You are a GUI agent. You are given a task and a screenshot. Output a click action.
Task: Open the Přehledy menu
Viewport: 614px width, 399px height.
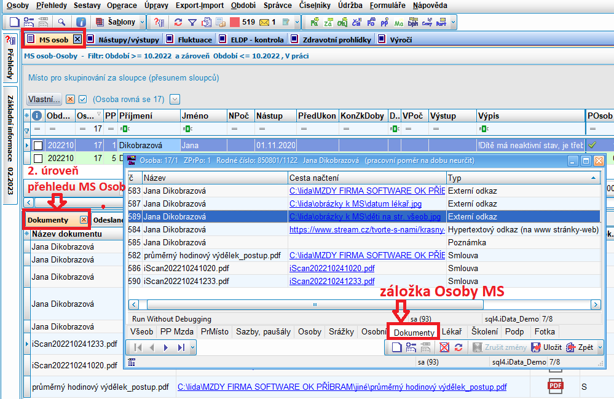[x=52, y=6]
